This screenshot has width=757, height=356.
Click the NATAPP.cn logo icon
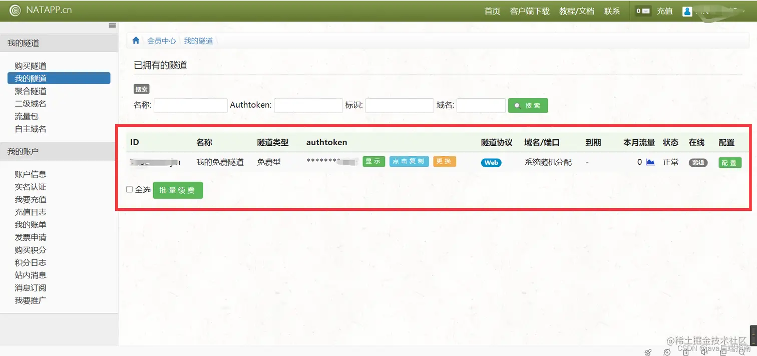click(x=16, y=10)
